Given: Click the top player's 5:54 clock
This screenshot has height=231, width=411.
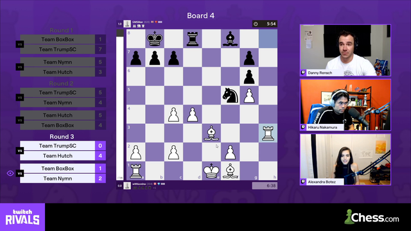Looking at the screenshot, I should 265,24.
